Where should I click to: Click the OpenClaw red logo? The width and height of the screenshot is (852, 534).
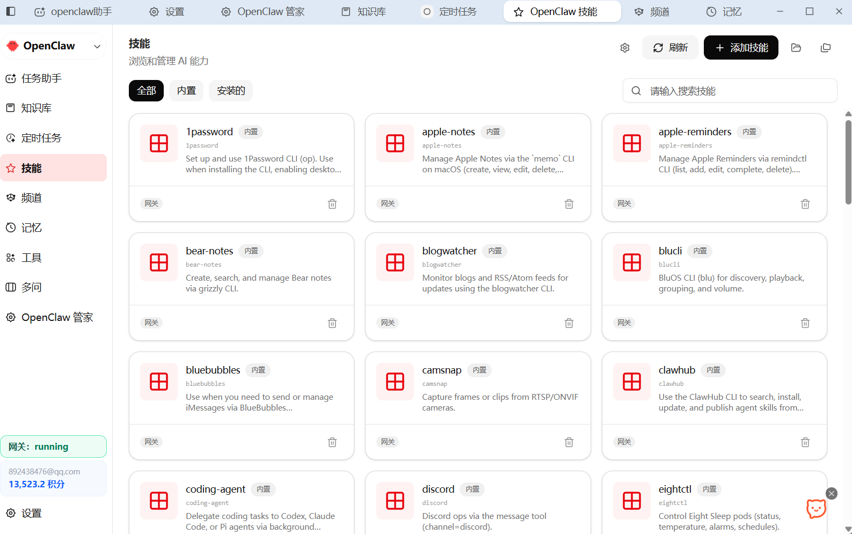pos(12,46)
